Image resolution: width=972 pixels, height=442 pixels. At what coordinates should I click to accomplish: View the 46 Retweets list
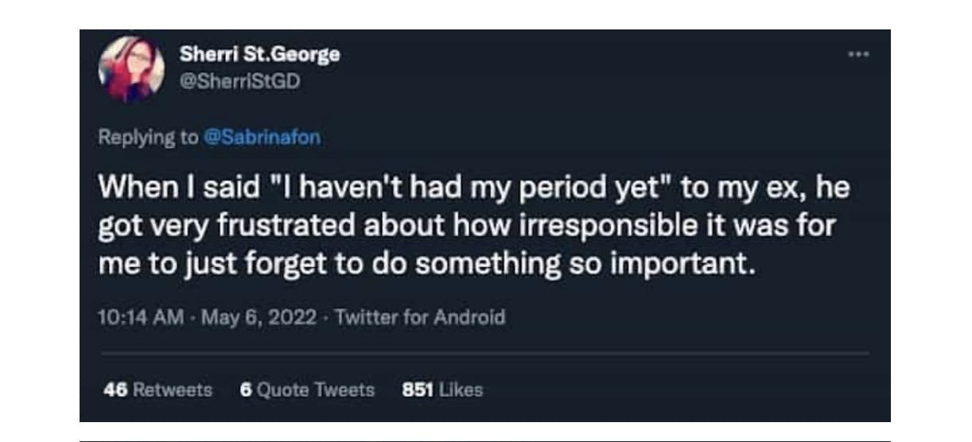158,390
